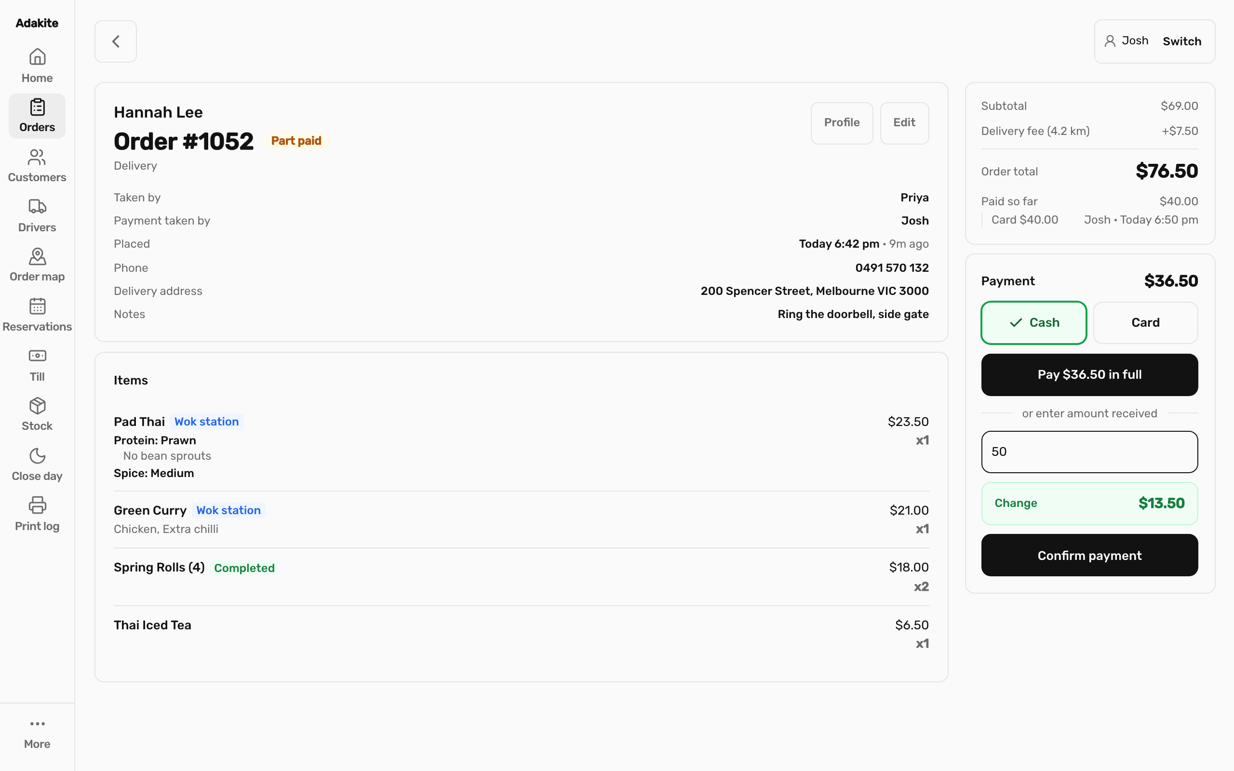Open the Customers people icon
The image size is (1234, 771).
pos(37,157)
